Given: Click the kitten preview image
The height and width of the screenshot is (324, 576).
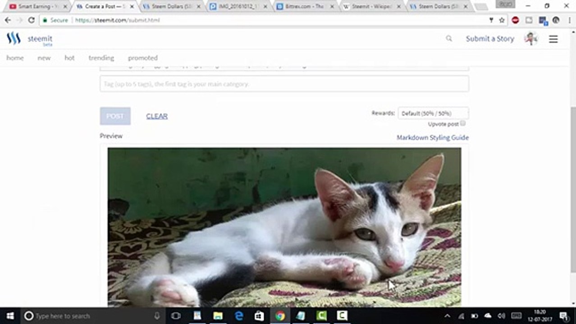Looking at the screenshot, I should (x=284, y=227).
